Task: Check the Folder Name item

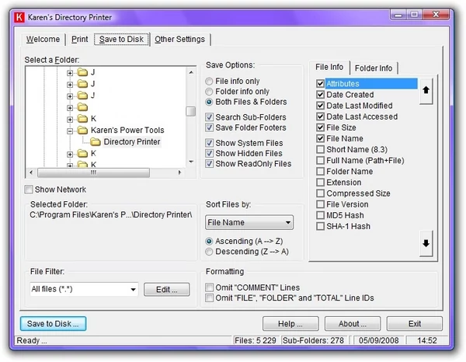Action: [320, 172]
